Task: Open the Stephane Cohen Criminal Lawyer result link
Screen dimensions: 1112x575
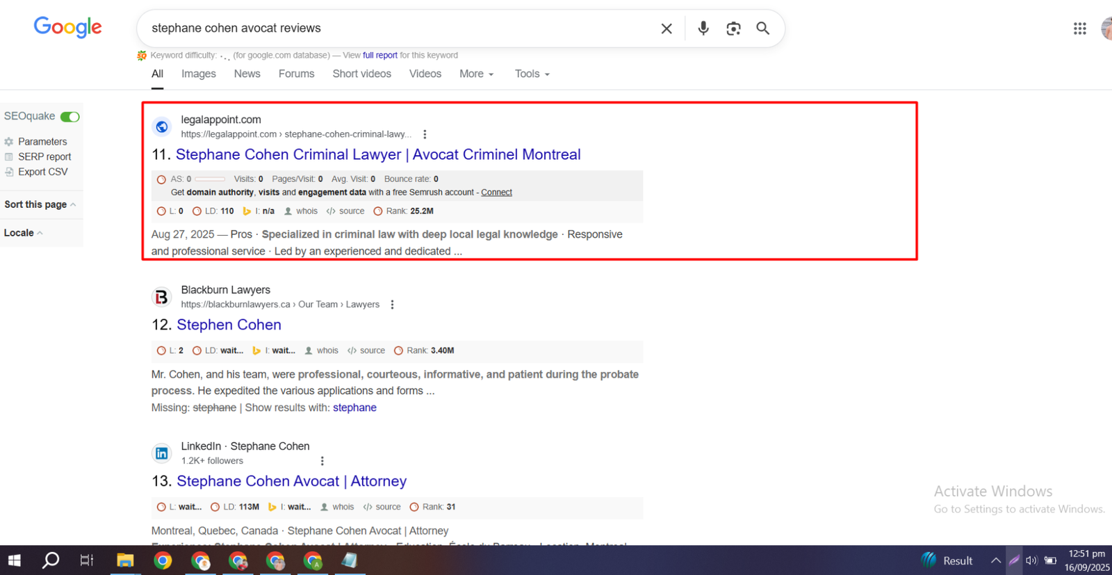Action: point(377,154)
